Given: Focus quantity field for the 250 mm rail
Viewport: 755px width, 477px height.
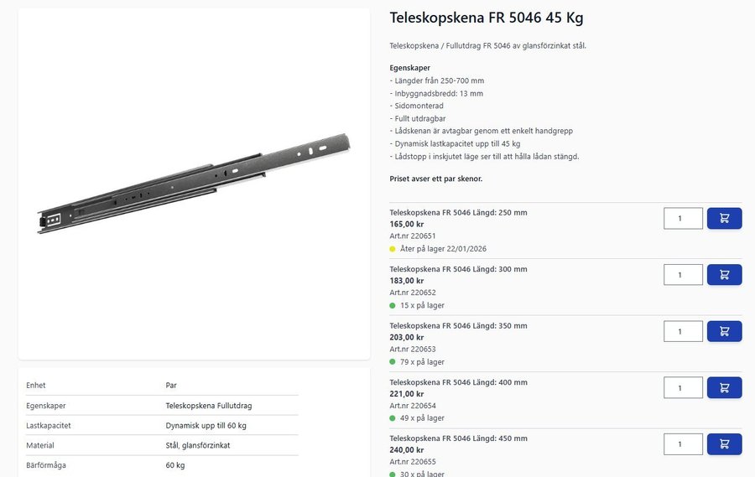Looking at the screenshot, I should (x=683, y=218).
